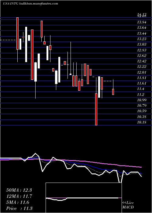Click the last red candle near 11.4

coord(113,92)
